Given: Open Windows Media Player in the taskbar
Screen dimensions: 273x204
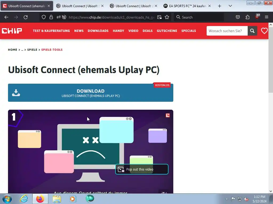Looking at the screenshot, I should 73,199.
